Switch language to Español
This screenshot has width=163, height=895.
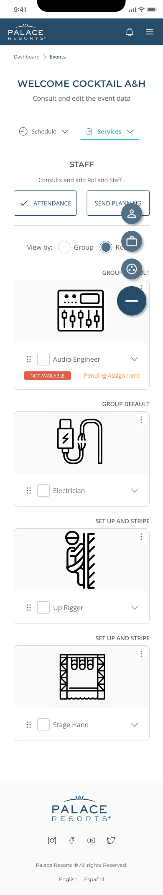pyautogui.click(x=94, y=879)
